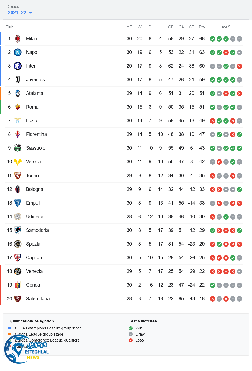Click the Milan club crest
The image size is (252, 371).
(x=18, y=39)
